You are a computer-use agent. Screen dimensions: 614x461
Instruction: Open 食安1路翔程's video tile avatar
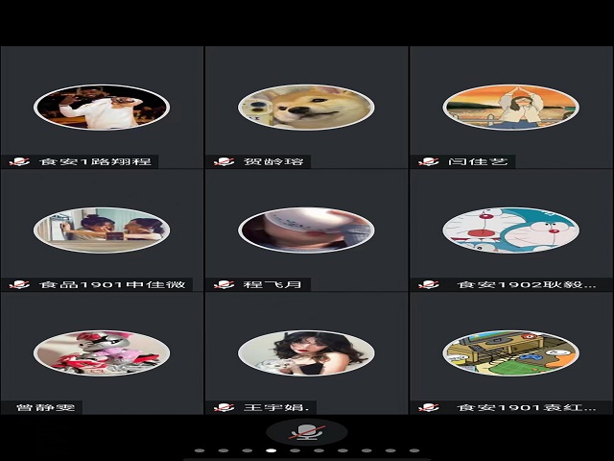102,108
